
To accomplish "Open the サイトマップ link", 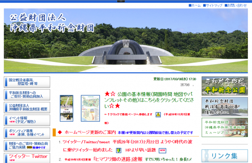I will point(213,5).
